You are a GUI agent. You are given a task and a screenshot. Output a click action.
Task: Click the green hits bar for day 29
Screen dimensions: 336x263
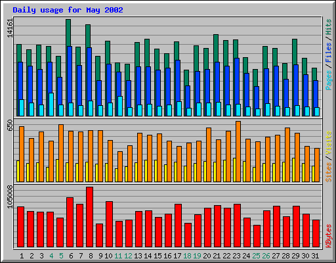[x=295, y=52]
